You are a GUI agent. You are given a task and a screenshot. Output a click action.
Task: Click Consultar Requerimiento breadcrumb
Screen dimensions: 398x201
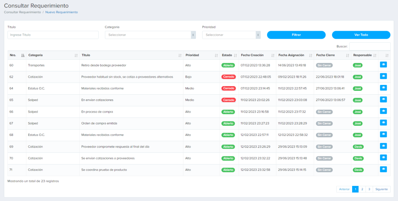point(22,12)
